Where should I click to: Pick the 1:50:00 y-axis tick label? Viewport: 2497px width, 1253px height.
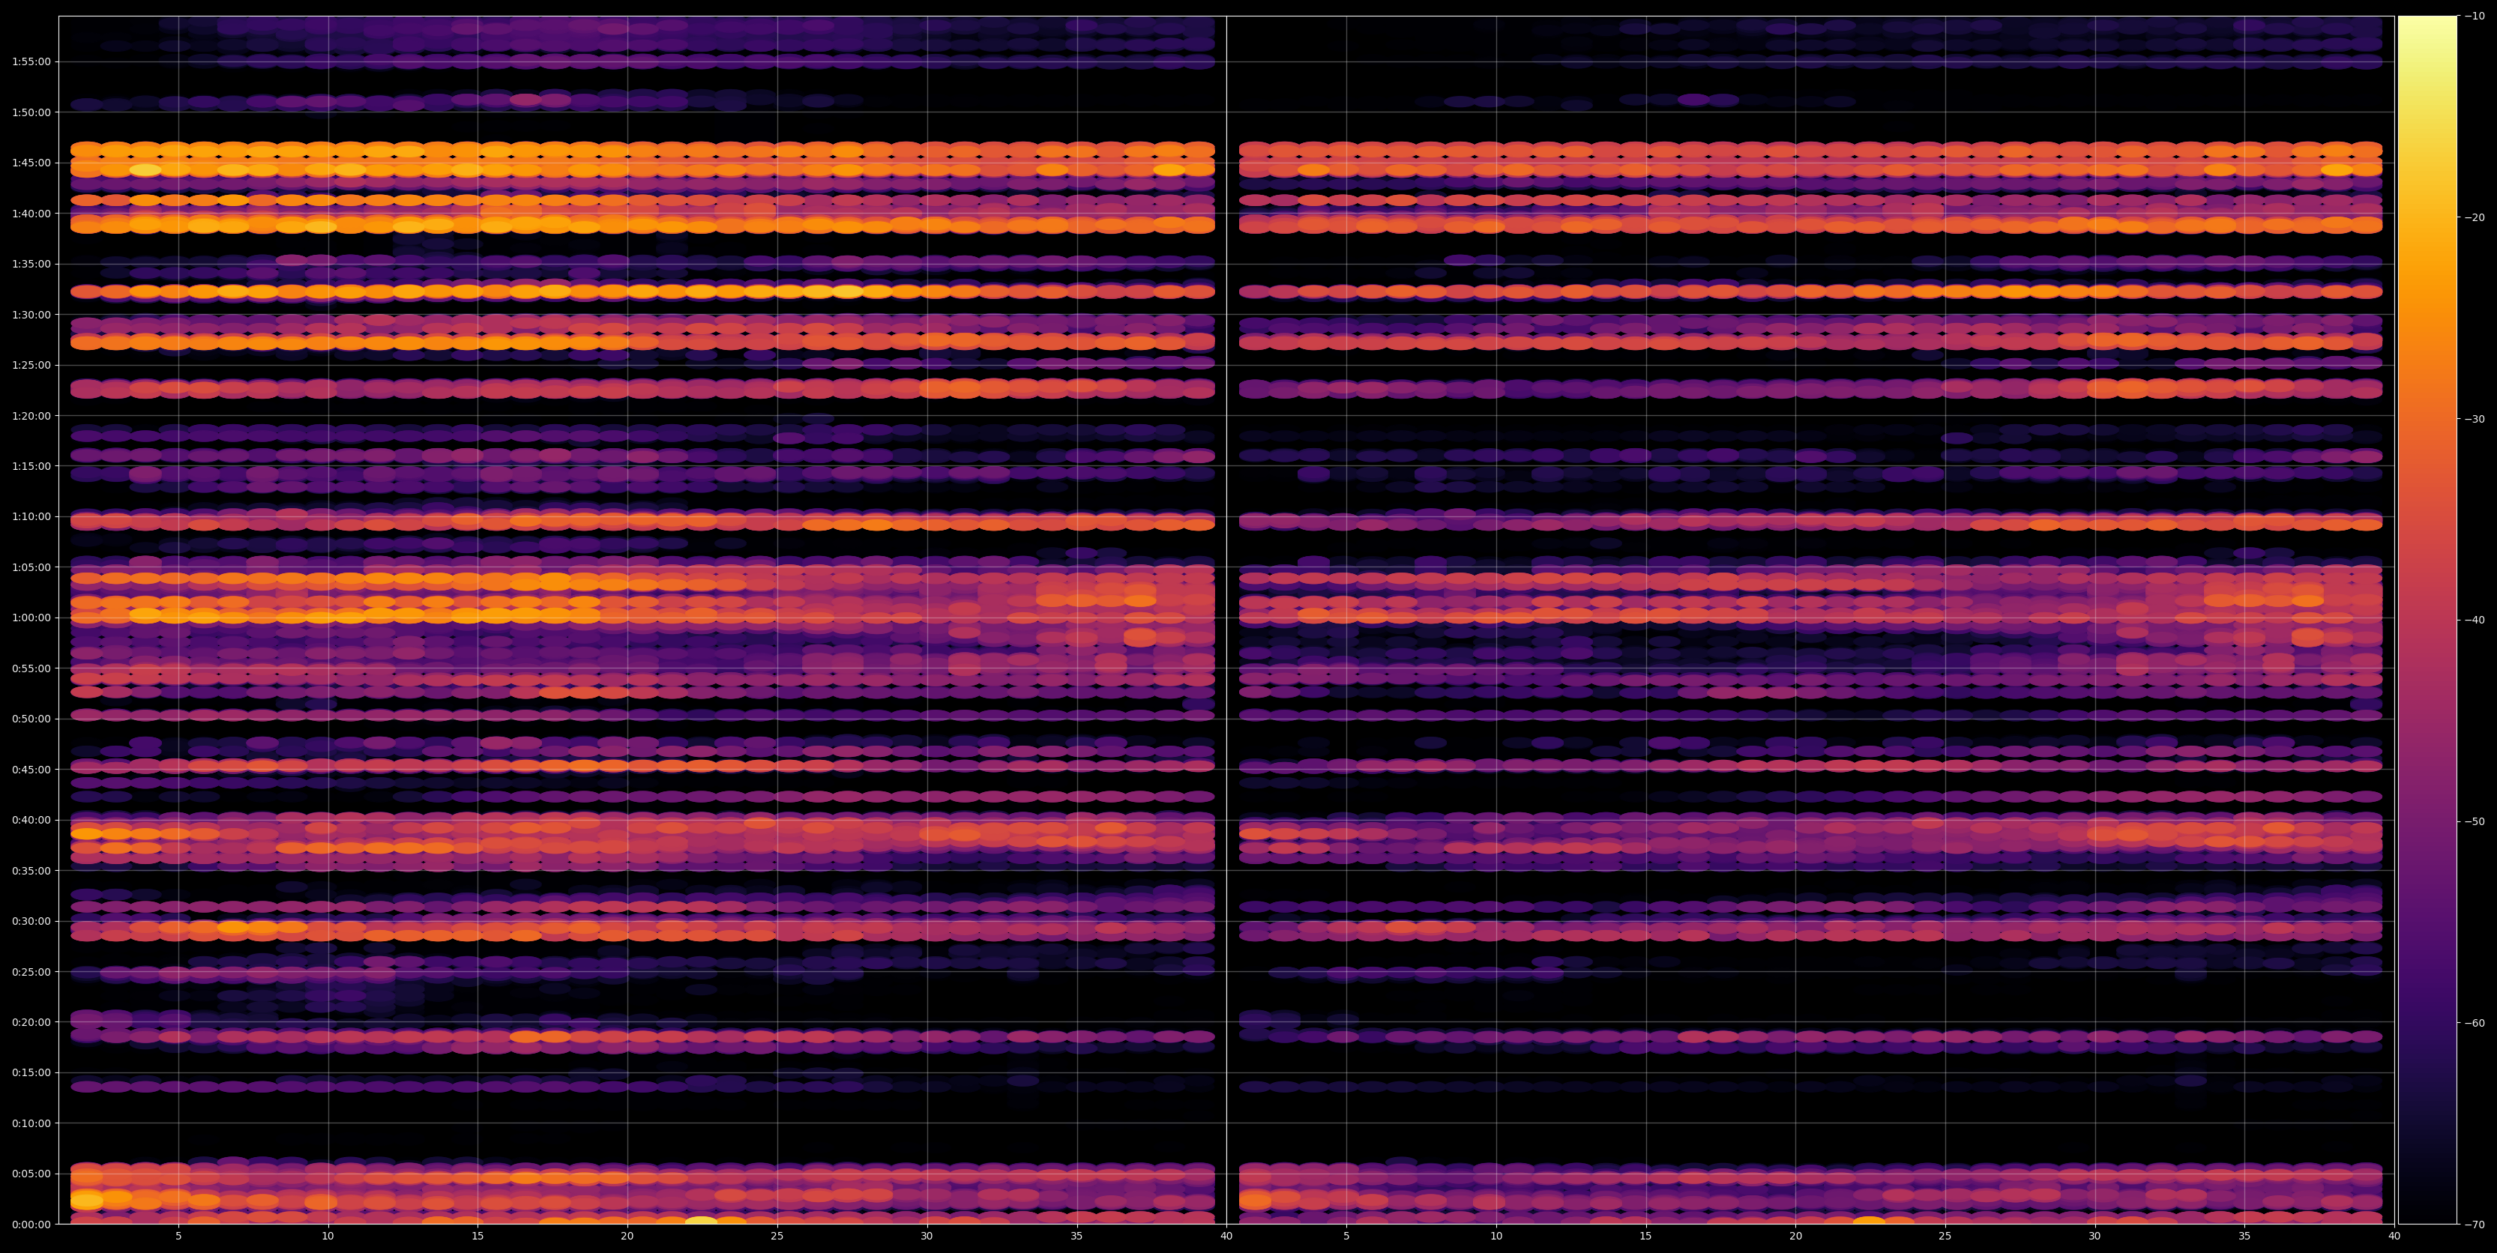pyautogui.click(x=31, y=112)
